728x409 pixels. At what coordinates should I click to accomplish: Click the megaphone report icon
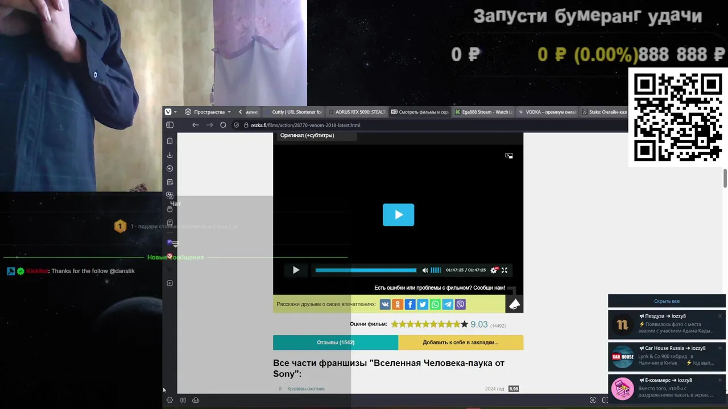pos(514,304)
